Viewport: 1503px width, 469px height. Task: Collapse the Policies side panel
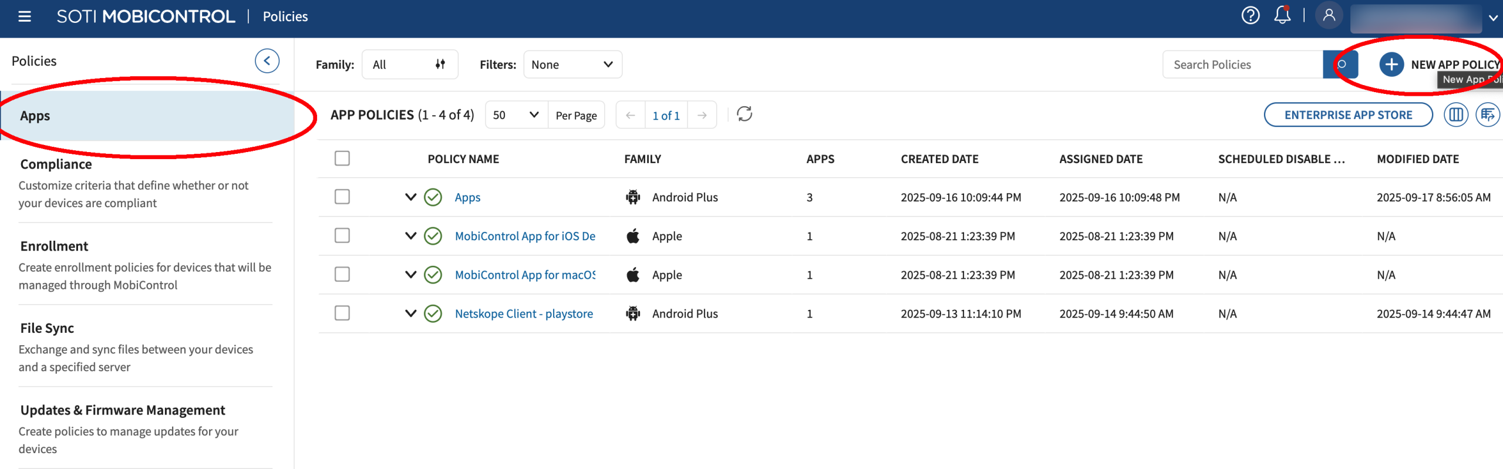pyautogui.click(x=267, y=61)
